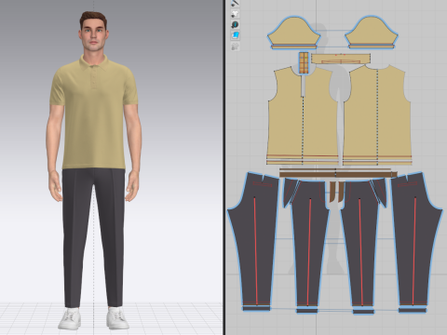The width and height of the screenshot is (447, 335).
Task: Click the blue fabric texture surface icon
Action: click(x=235, y=35)
